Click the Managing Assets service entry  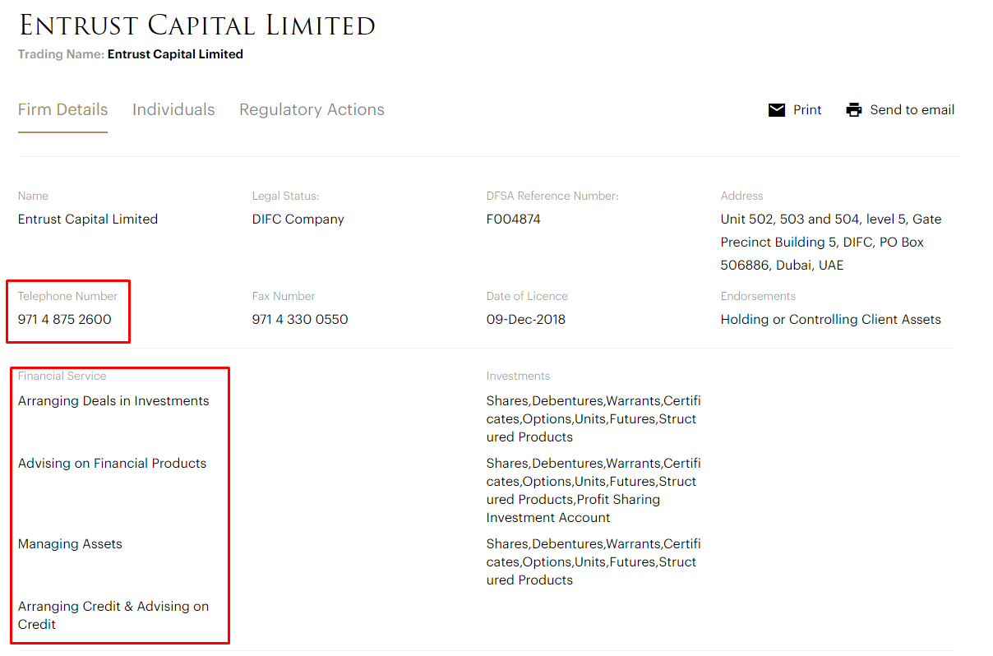[70, 544]
